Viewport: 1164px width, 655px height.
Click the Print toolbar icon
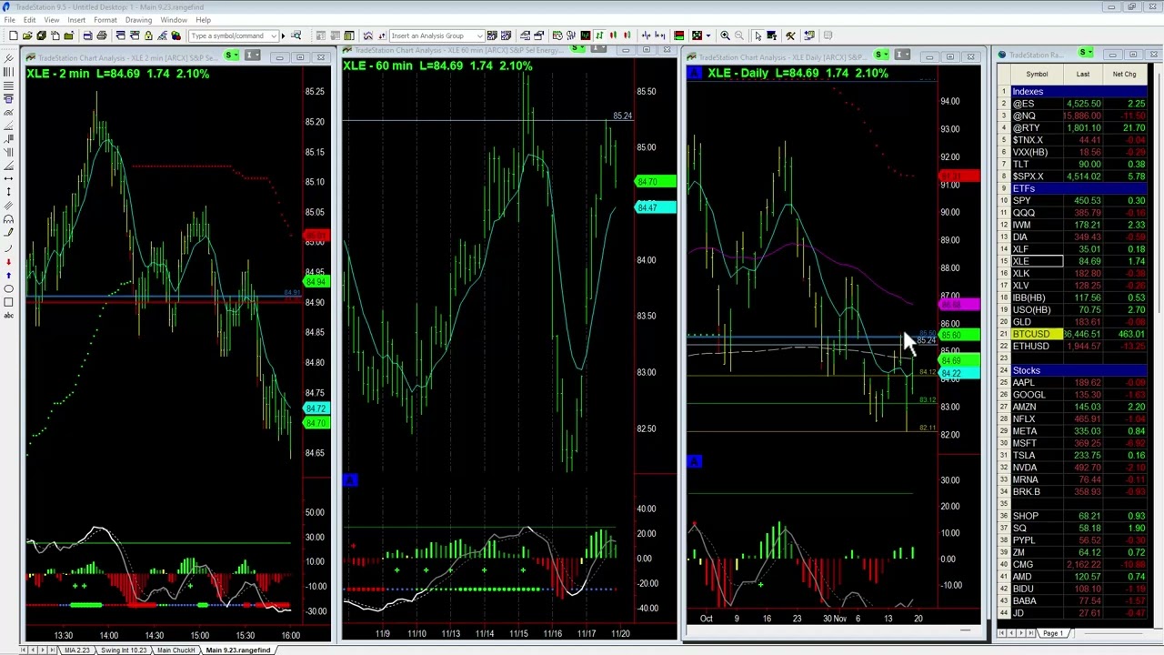[101, 35]
